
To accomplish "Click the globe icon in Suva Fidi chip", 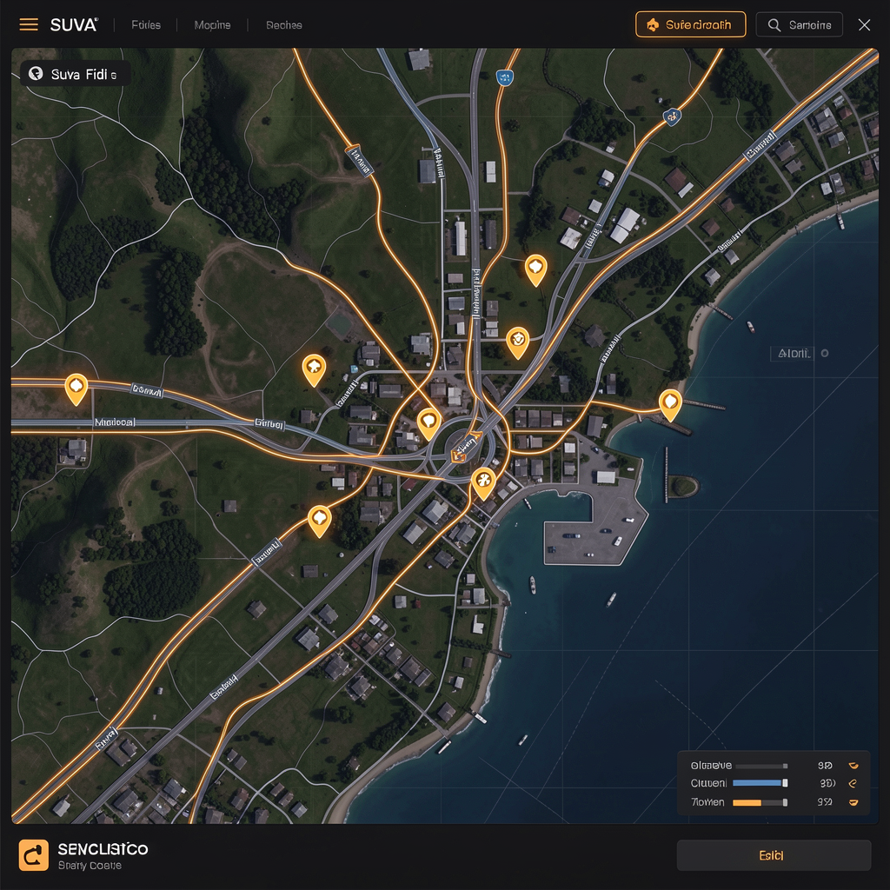I will pyautogui.click(x=36, y=74).
